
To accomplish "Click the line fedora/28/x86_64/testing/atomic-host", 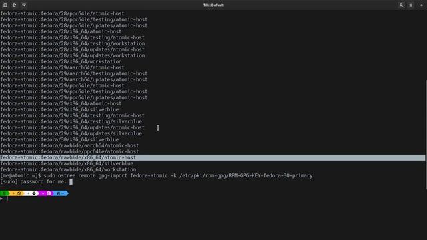I will click(73, 37).
